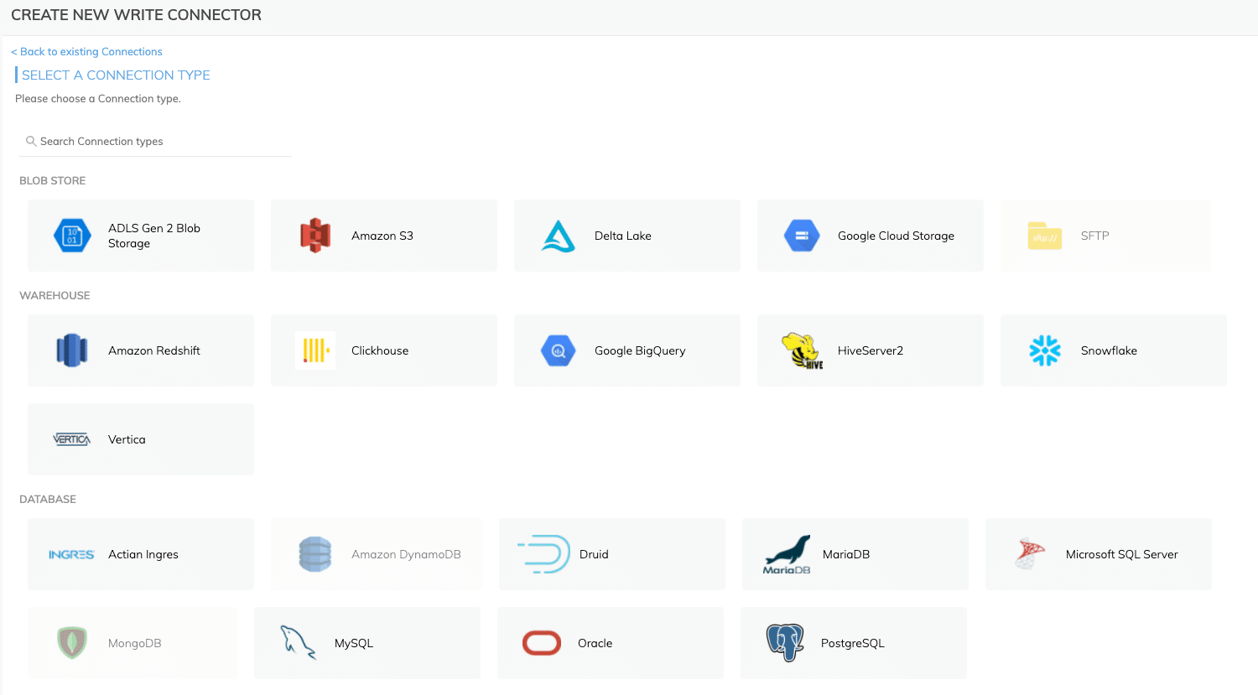This screenshot has height=695, width=1258.
Task: Choose the Microsoft SQL Server icon
Action: click(1030, 554)
